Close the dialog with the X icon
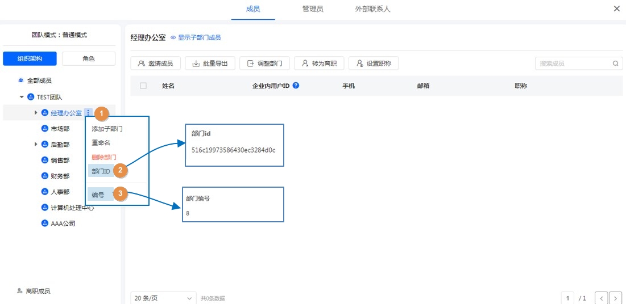This screenshot has width=626, height=304. pyautogui.click(x=617, y=9)
